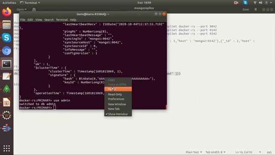
Task: Open the gear-shaped app in dock
Action: (x=6, y=115)
